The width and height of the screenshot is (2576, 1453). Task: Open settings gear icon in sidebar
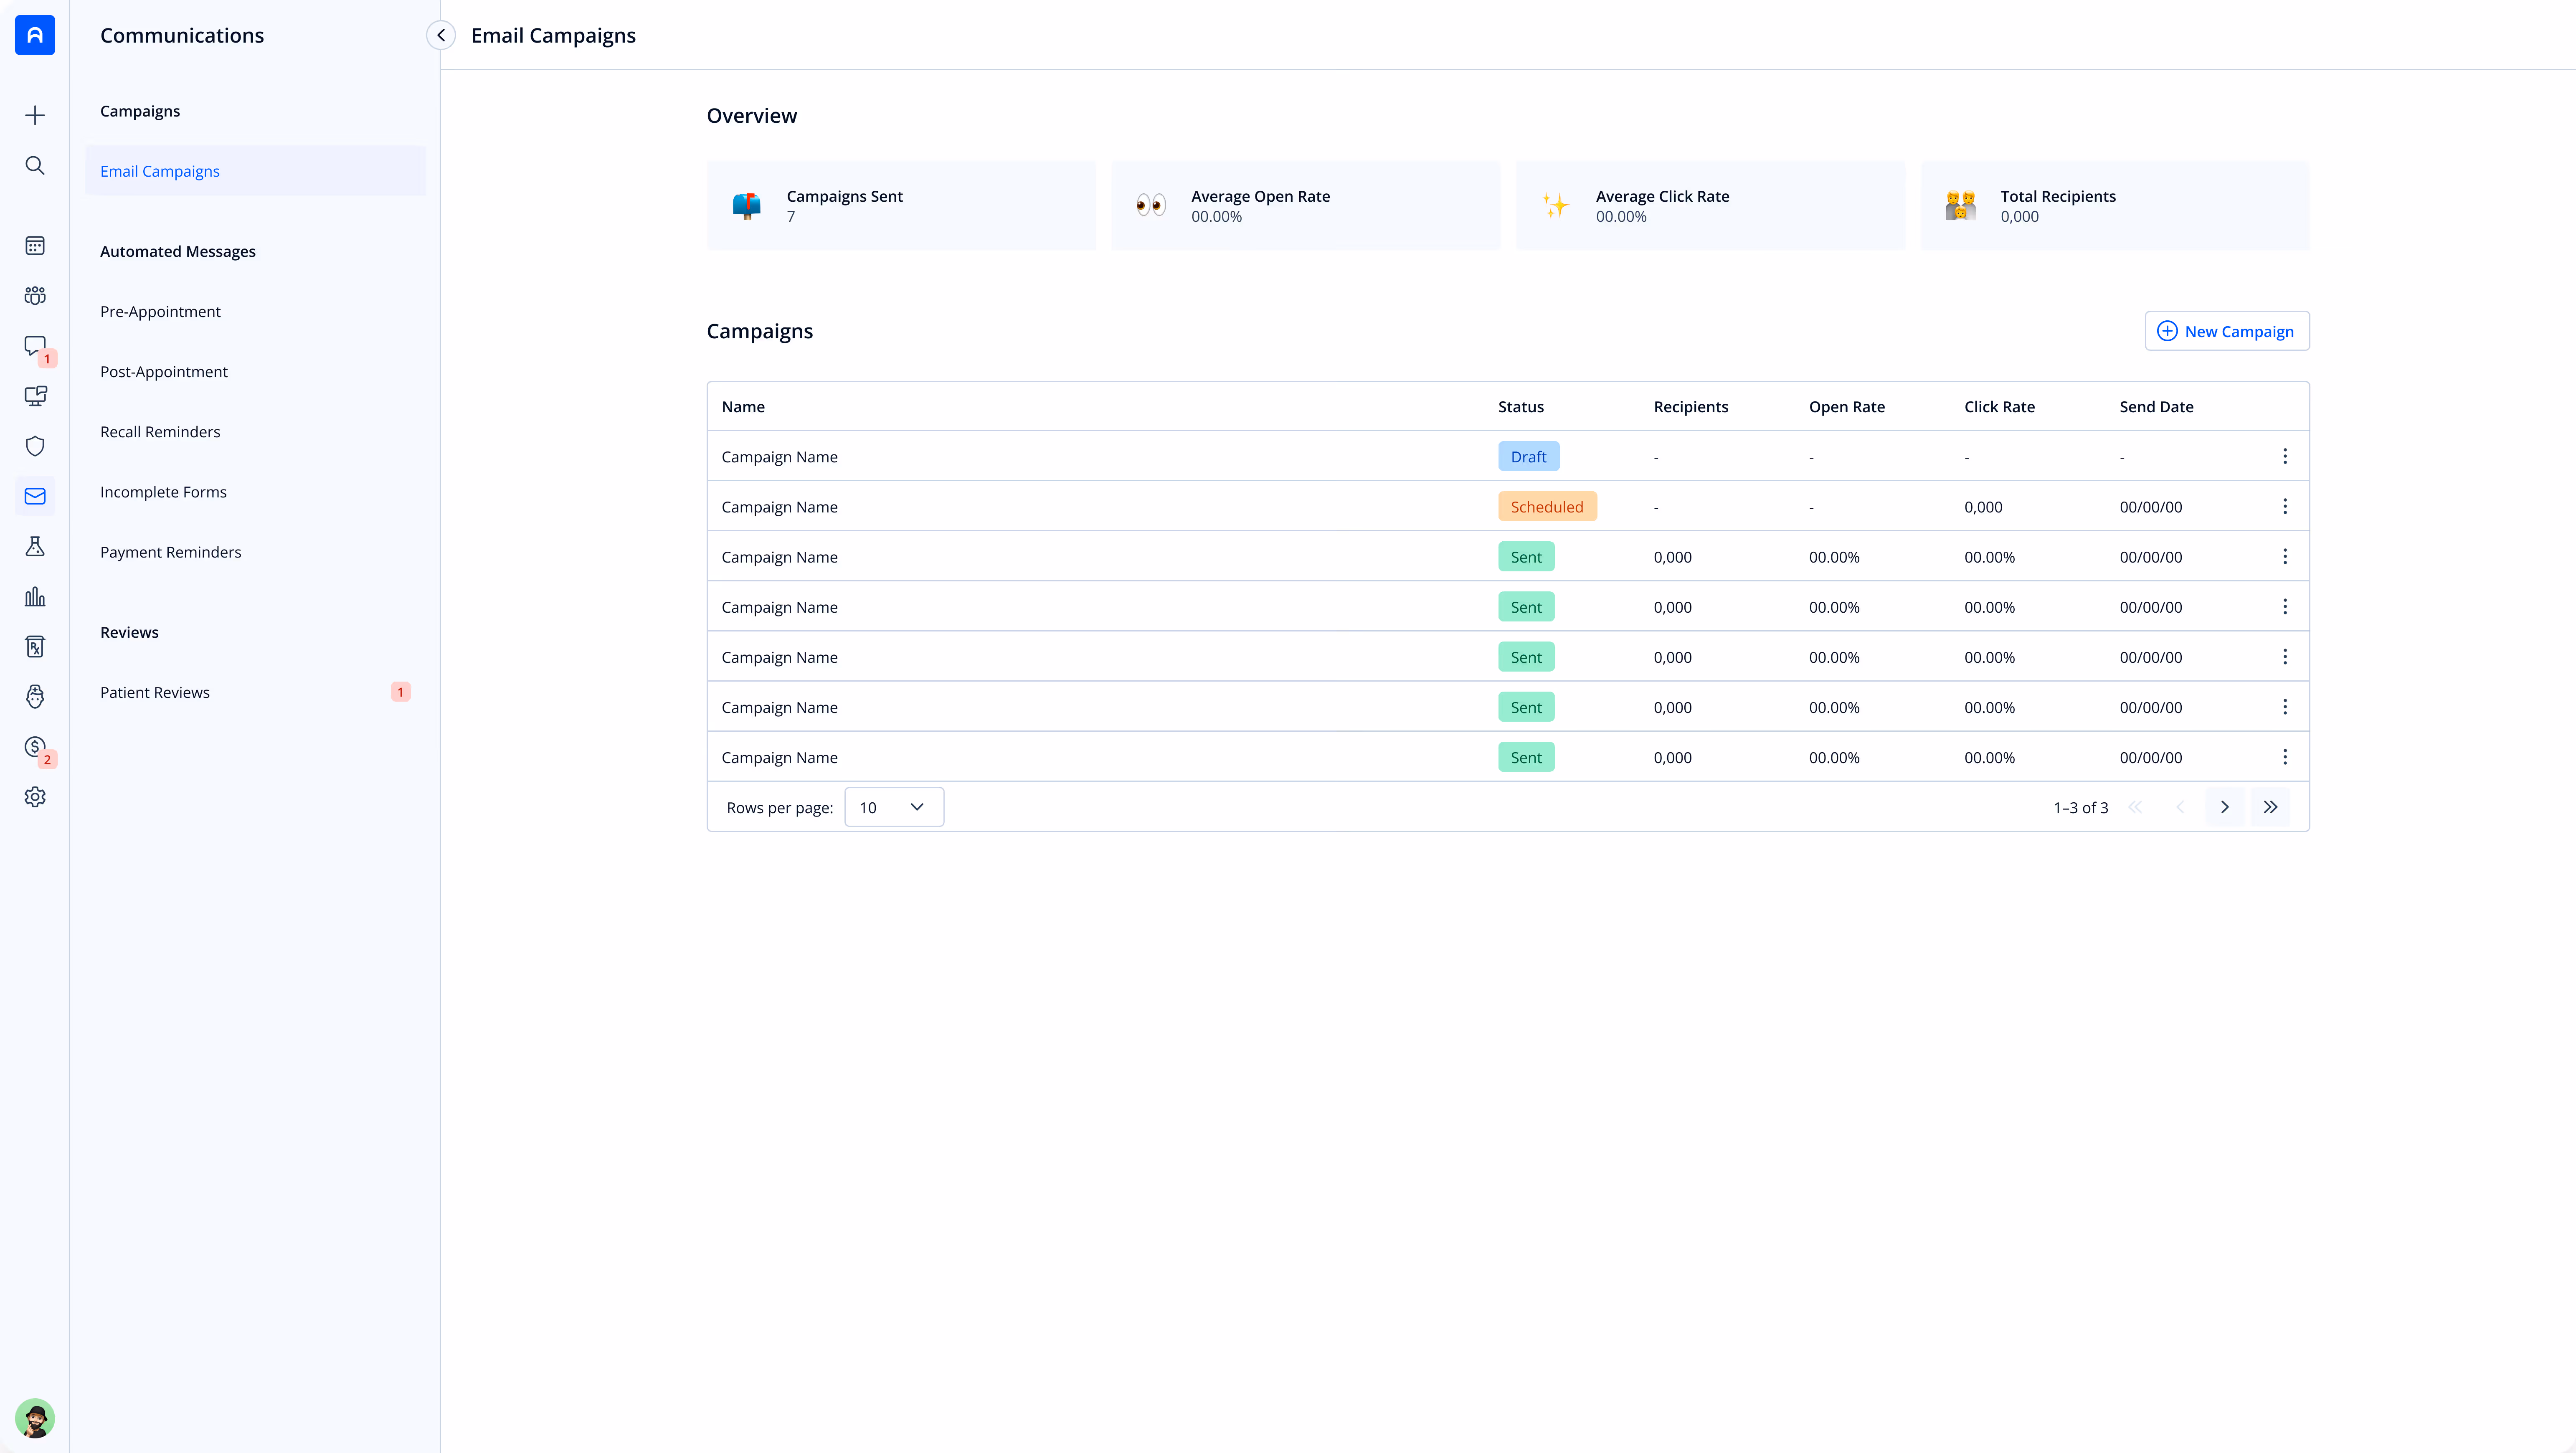point(35,797)
